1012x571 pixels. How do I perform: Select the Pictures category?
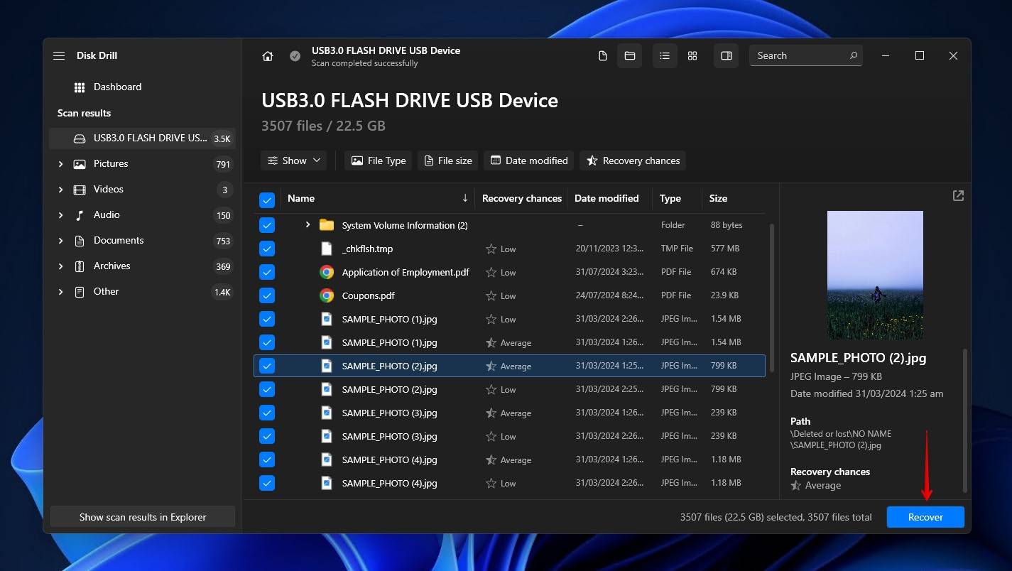[x=142, y=163]
